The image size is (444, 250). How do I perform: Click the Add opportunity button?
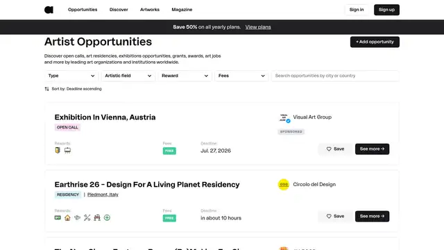coord(375,42)
